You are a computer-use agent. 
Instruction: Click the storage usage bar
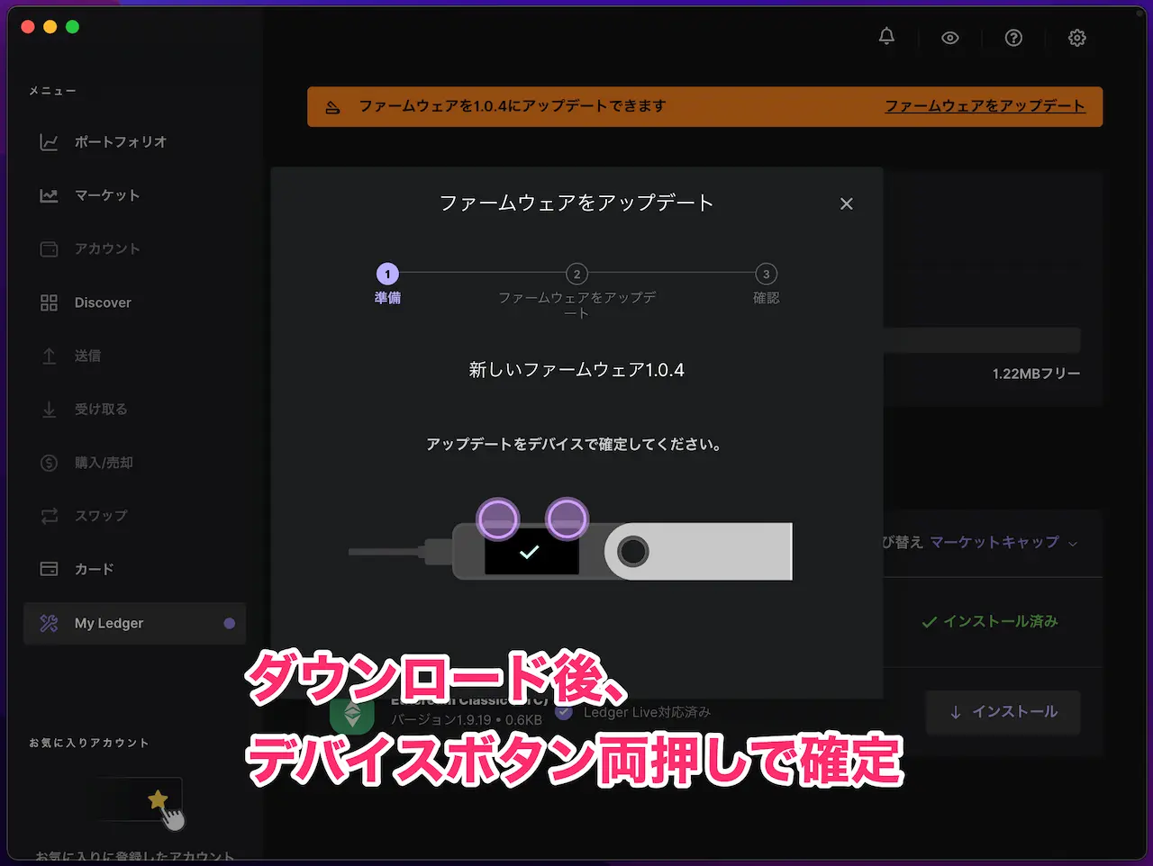pyautogui.click(x=982, y=340)
